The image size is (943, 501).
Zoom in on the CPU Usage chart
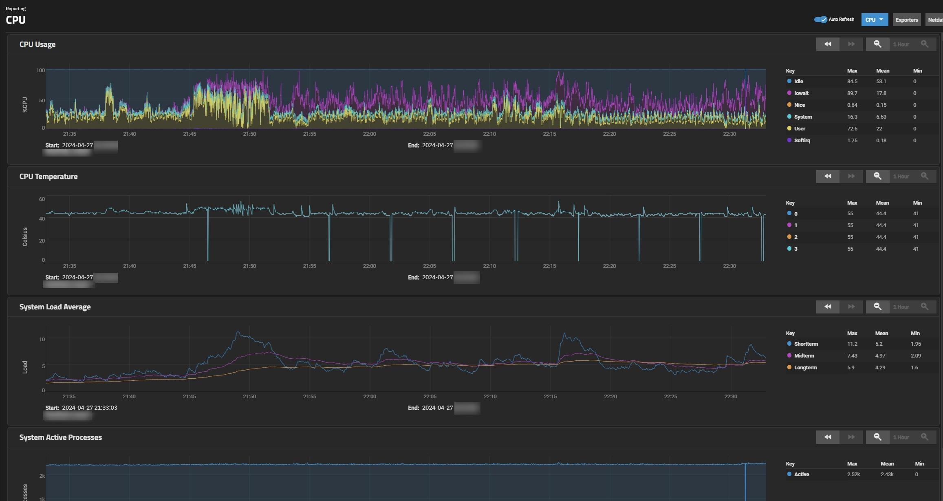point(924,44)
